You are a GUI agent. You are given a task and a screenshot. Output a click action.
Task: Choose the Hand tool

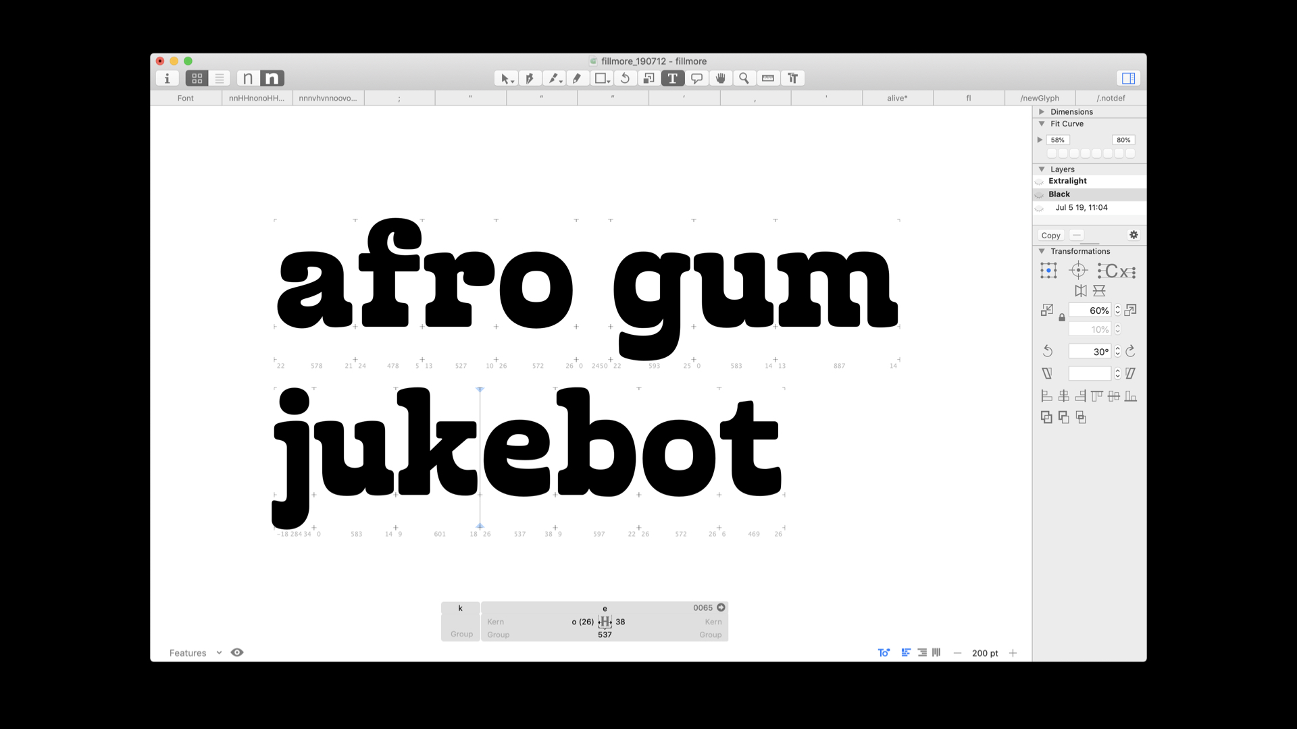point(720,78)
